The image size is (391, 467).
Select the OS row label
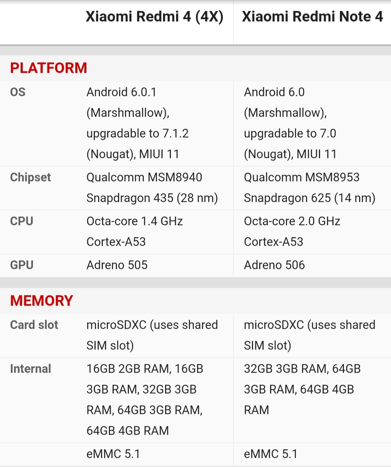(18, 92)
